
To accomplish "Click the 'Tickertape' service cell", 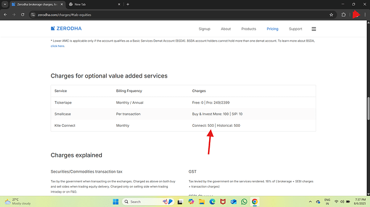I will (63, 103).
